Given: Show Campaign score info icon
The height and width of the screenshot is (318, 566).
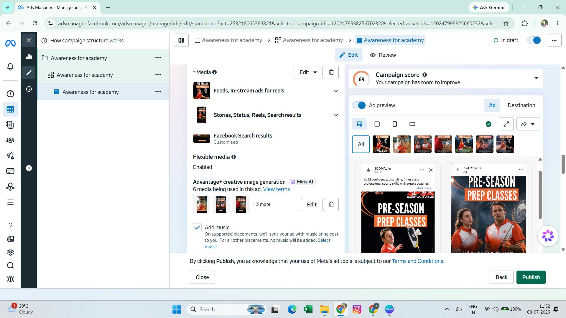Looking at the screenshot, I should (x=425, y=75).
